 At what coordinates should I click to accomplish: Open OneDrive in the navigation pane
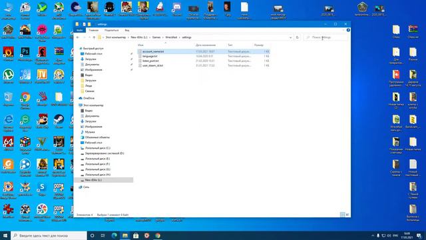coord(89,98)
